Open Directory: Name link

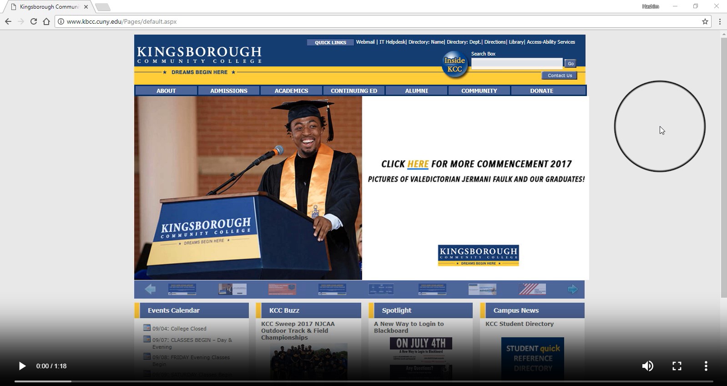(x=426, y=42)
